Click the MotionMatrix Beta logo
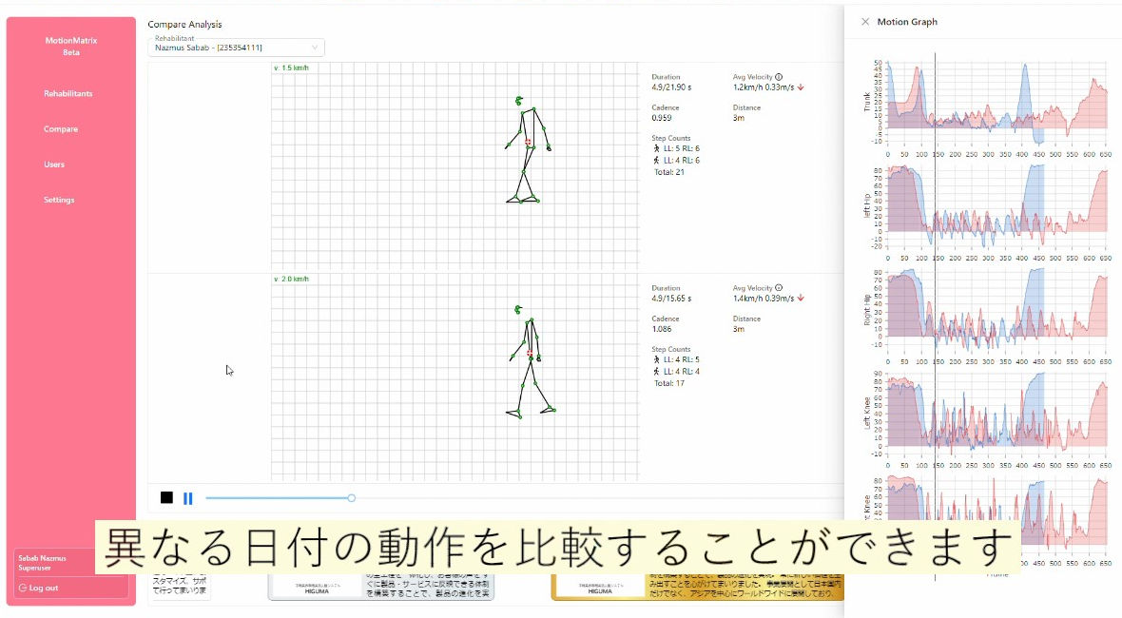1122x618 pixels. 71,47
